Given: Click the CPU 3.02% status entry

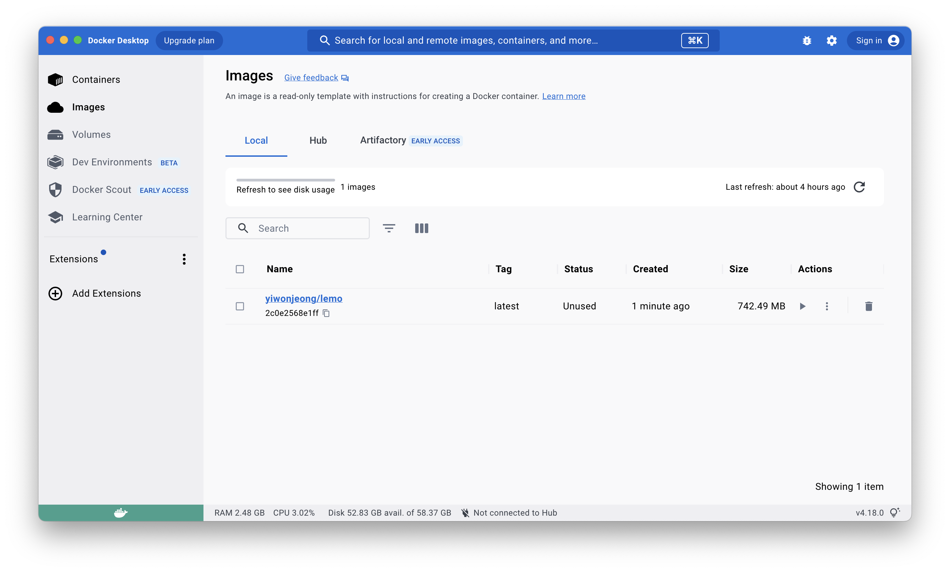Looking at the screenshot, I should click(294, 513).
